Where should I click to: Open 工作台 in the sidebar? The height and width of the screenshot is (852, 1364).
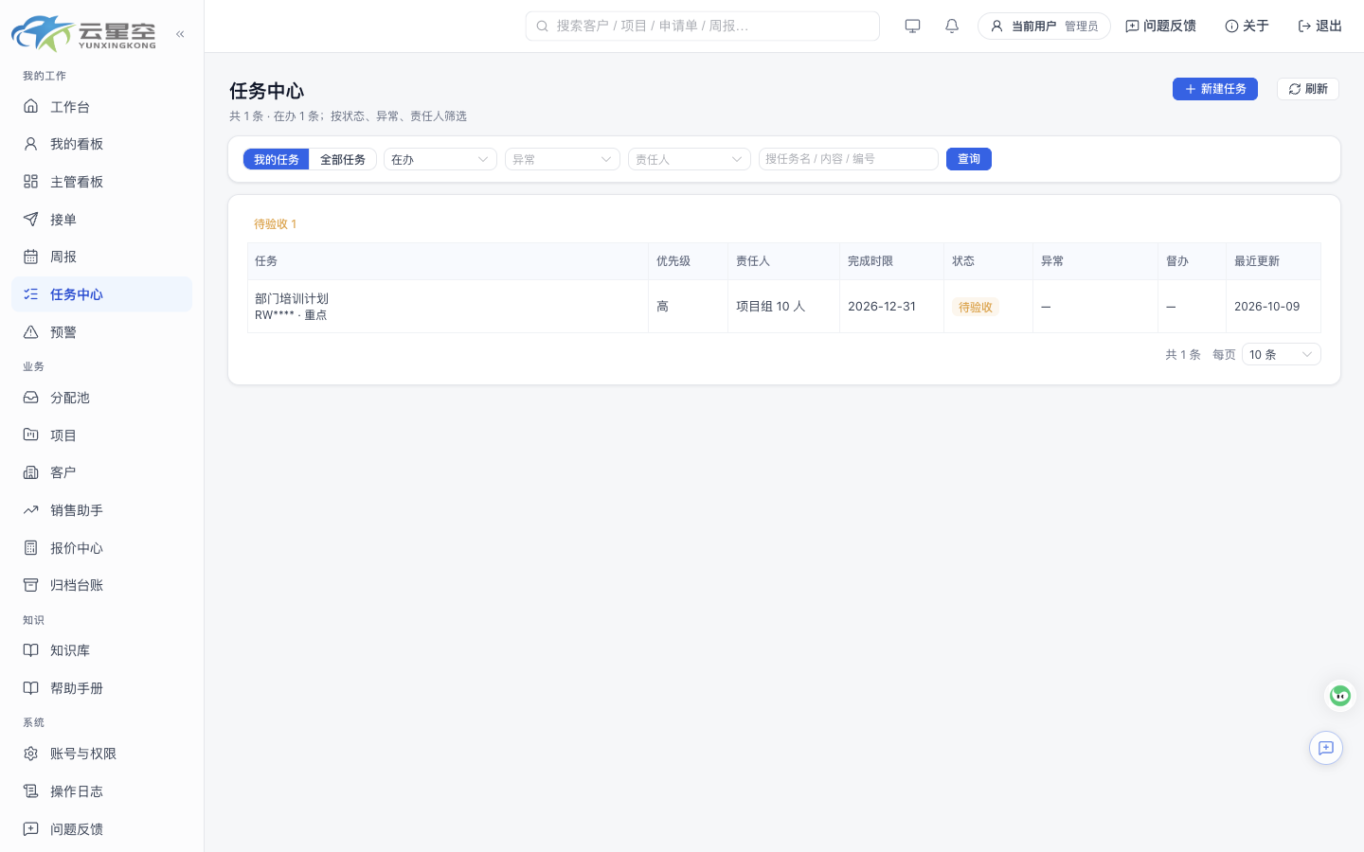101,107
